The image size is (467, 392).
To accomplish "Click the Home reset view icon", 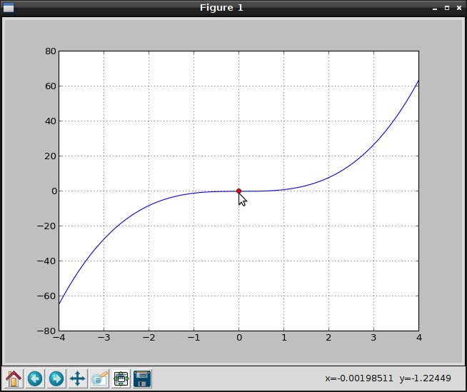I will 14,378.
